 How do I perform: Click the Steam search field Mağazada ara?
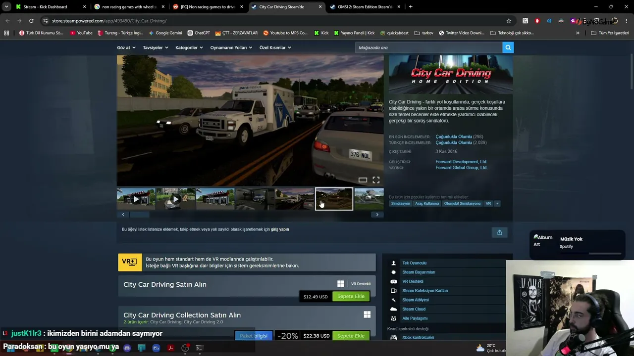click(x=428, y=47)
